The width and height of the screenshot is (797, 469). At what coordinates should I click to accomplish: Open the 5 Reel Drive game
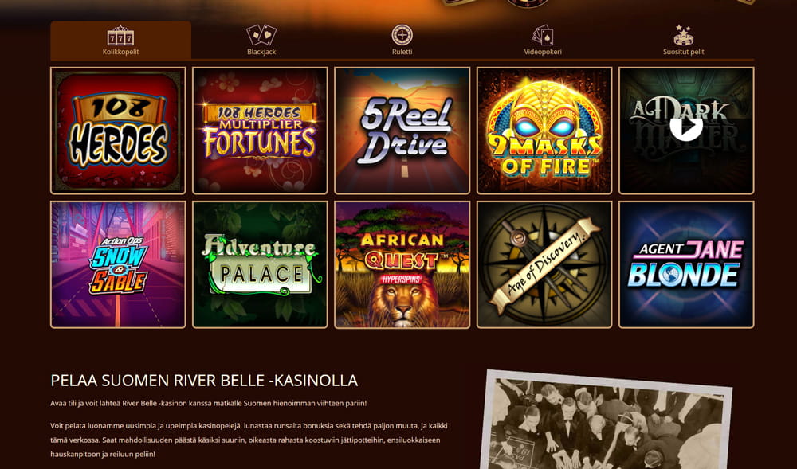(x=402, y=131)
